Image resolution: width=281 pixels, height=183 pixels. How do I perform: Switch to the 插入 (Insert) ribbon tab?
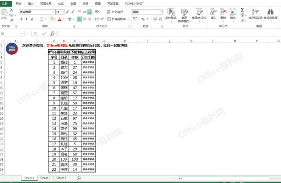(30, 3)
